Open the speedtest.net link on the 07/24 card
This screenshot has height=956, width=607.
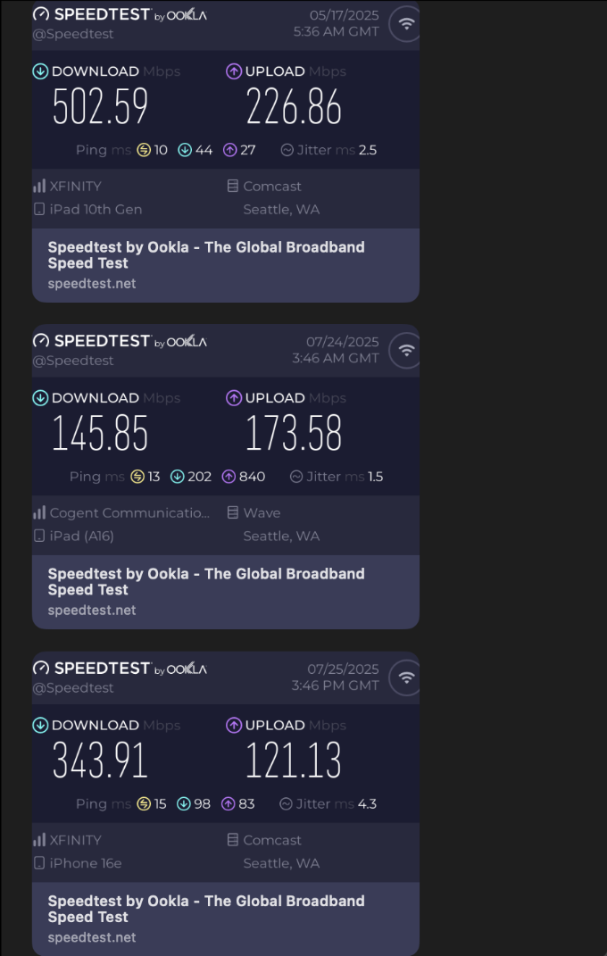point(92,611)
